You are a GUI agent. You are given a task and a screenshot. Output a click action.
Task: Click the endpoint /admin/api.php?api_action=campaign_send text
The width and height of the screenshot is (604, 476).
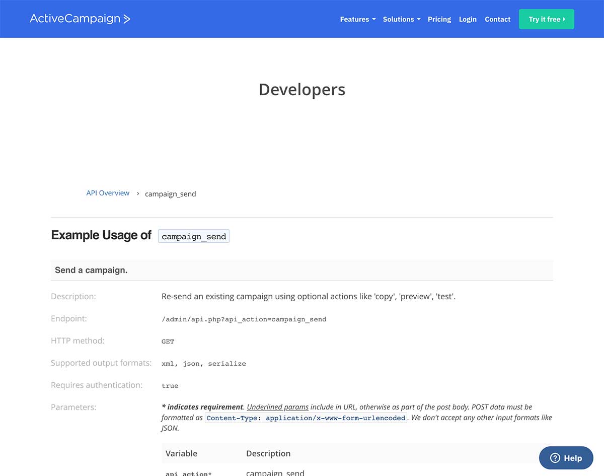[244, 319]
